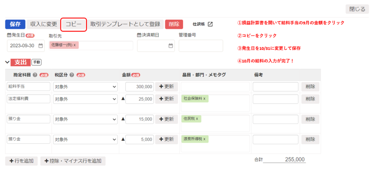Image resolution: width=372 pixels, height=169 pixels.
Task: Collapse the 支出 section chevron
Action: [x=7, y=62]
